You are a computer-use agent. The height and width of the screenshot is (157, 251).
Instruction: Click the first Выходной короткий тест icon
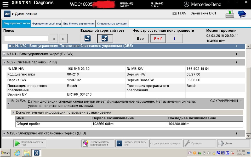coord(88,38)
